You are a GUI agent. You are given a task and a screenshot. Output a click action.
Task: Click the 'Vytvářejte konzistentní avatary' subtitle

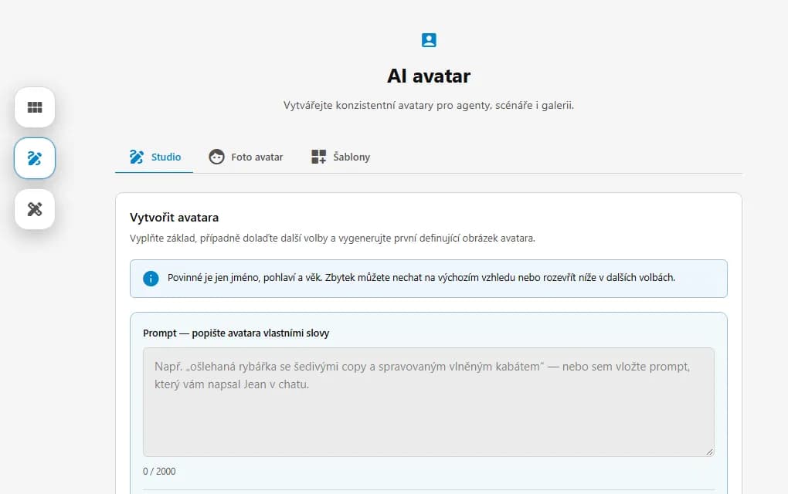[x=429, y=106]
